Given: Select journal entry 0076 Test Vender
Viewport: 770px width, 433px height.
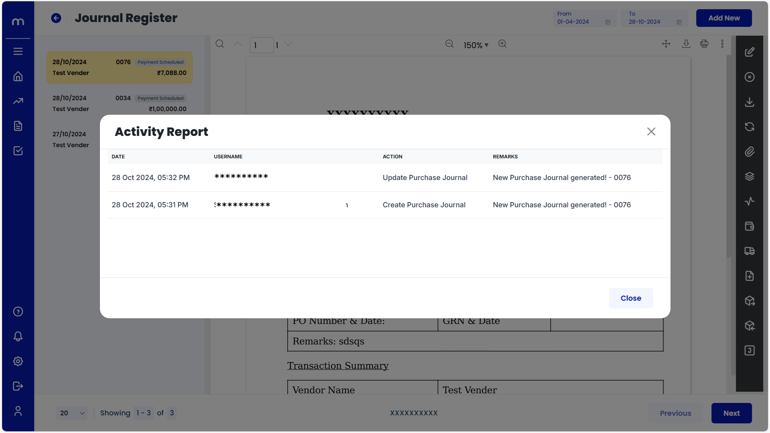Looking at the screenshot, I should 120,67.
